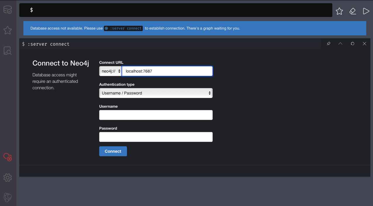Collapse the :server connect frame

pos(340,44)
